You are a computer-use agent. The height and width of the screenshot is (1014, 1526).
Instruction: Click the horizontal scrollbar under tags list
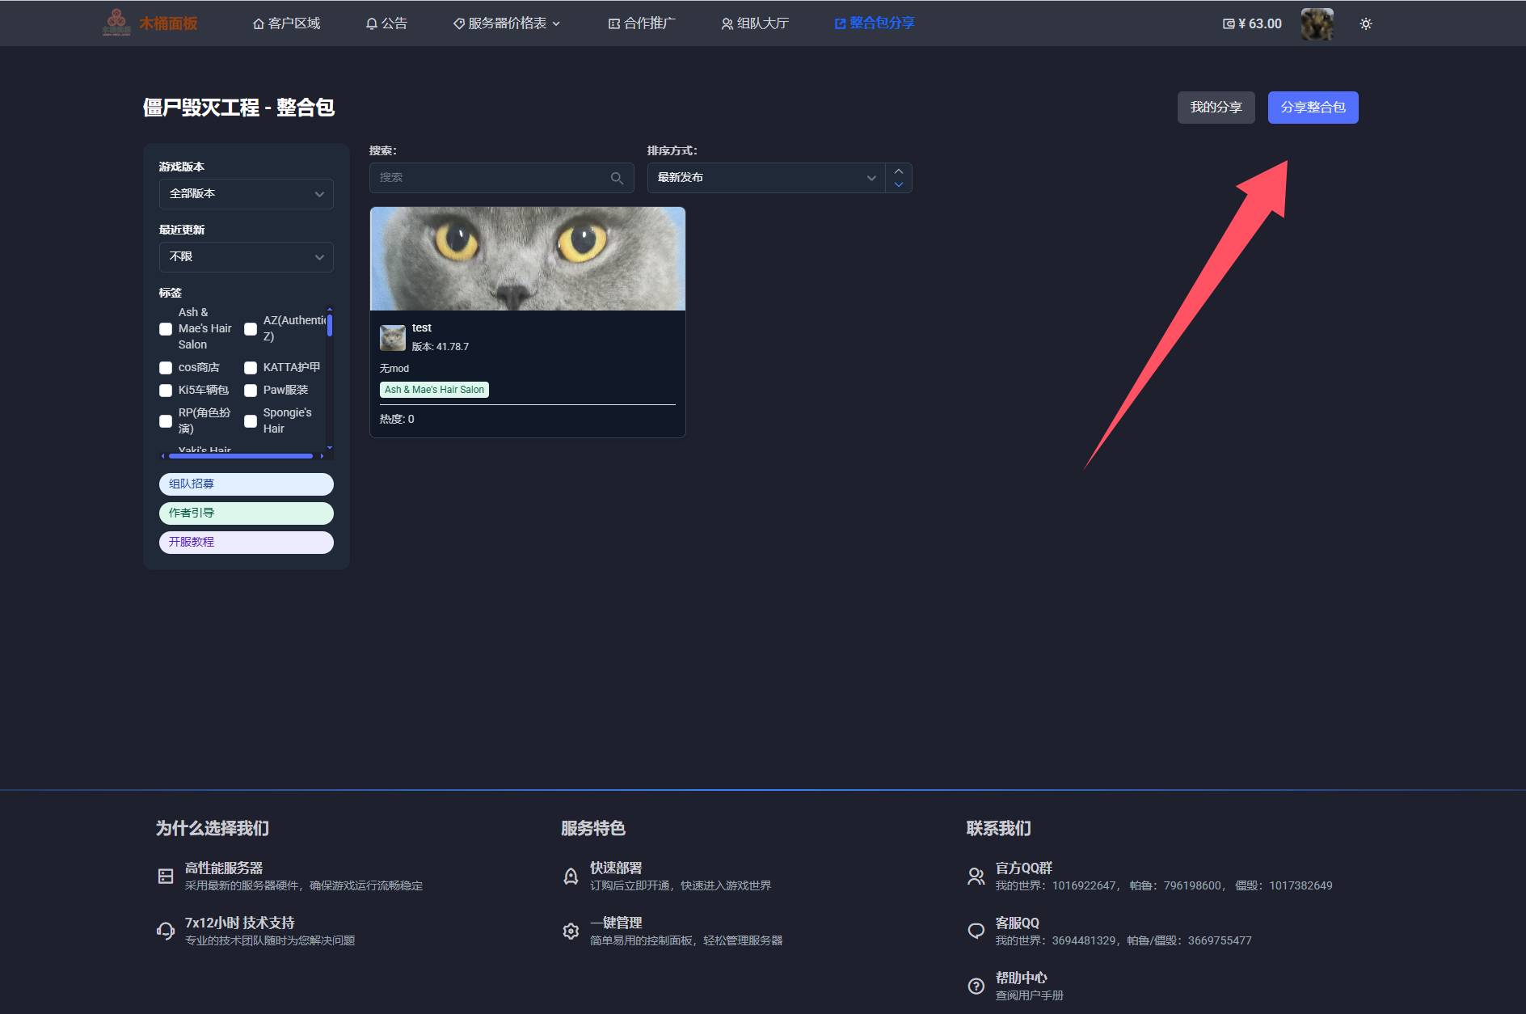(x=241, y=456)
